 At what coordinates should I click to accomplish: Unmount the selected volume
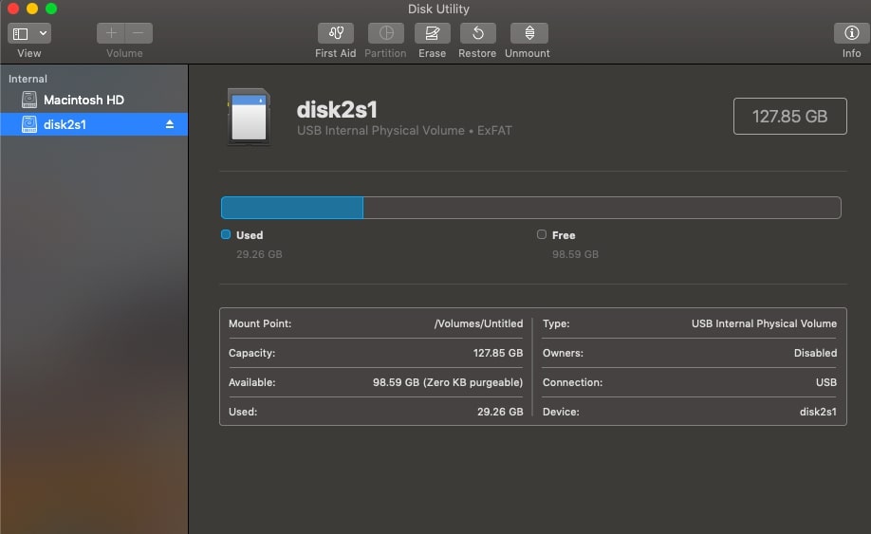tap(528, 33)
